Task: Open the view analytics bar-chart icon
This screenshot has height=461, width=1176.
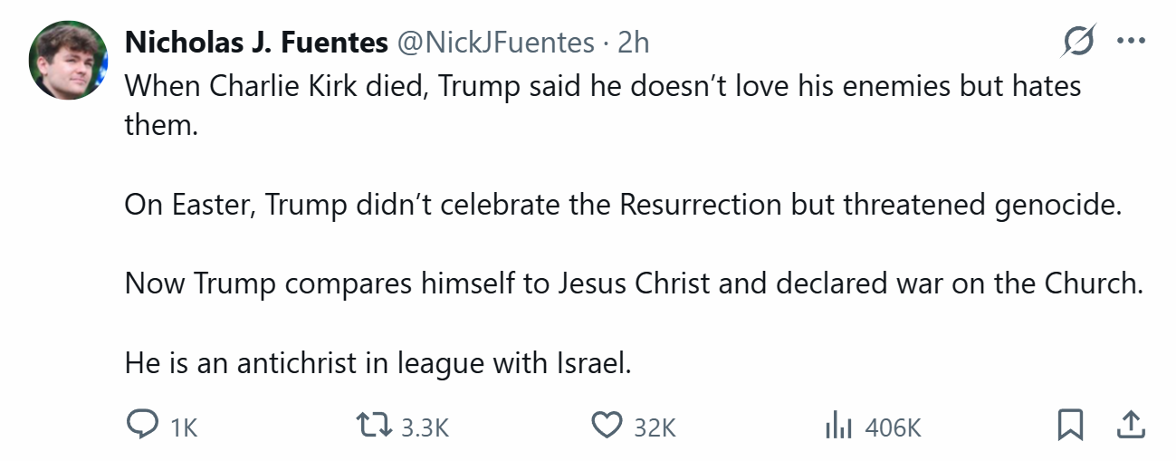Action: tap(838, 426)
